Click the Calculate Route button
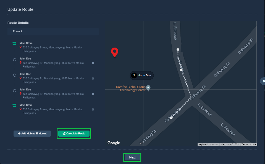The image size is (265, 164). (74, 134)
